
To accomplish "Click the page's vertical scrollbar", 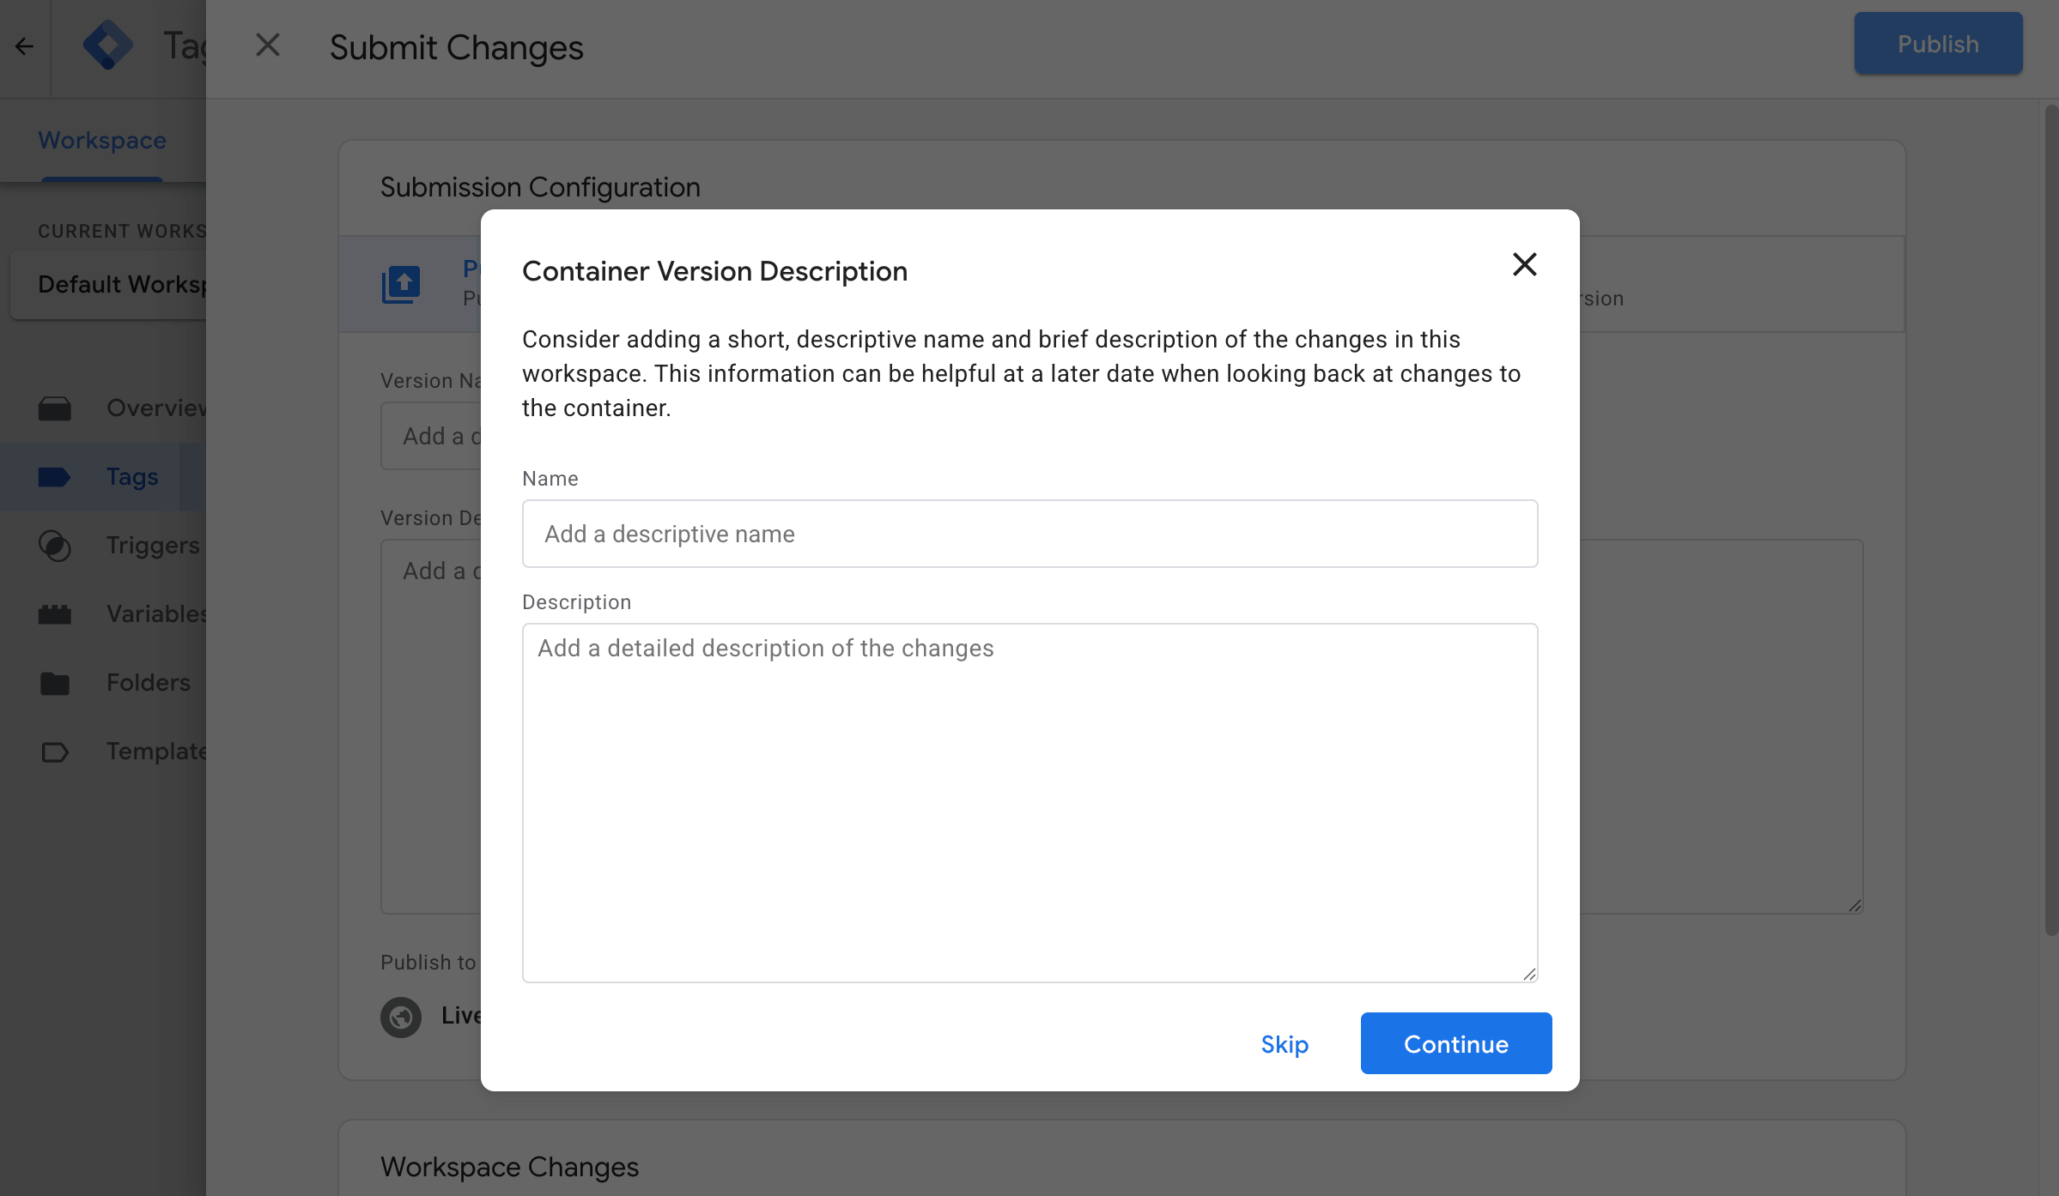I will (x=2050, y=515).
